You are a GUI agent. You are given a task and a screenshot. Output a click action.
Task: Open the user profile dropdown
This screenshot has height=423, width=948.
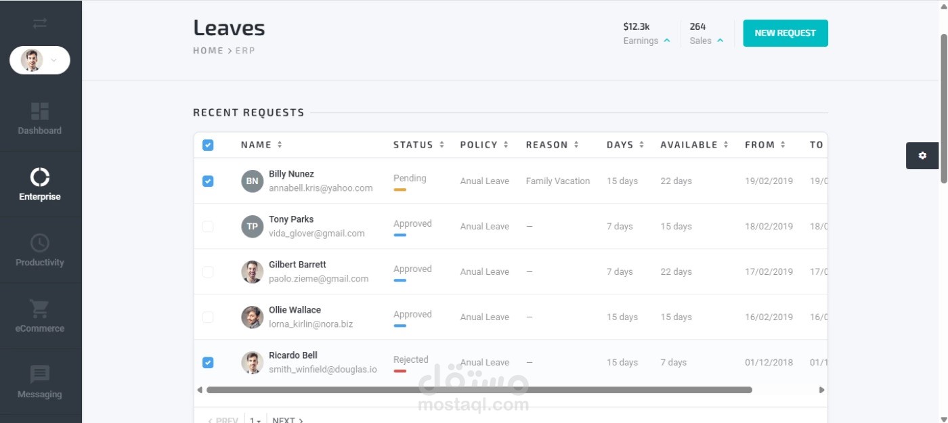[40, 60]
